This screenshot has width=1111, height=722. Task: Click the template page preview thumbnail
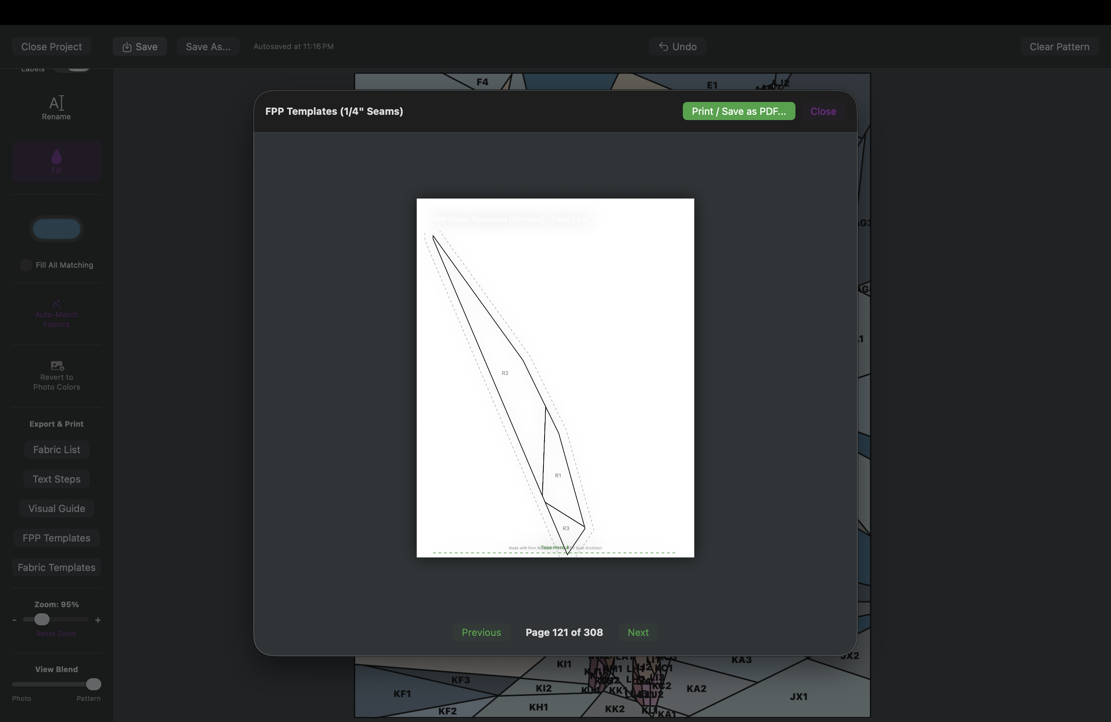click(555, 378)
